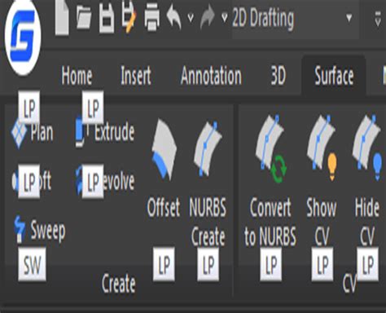Click the Show CV tool
The image size is (386, 313).
[x=322, y=181]
